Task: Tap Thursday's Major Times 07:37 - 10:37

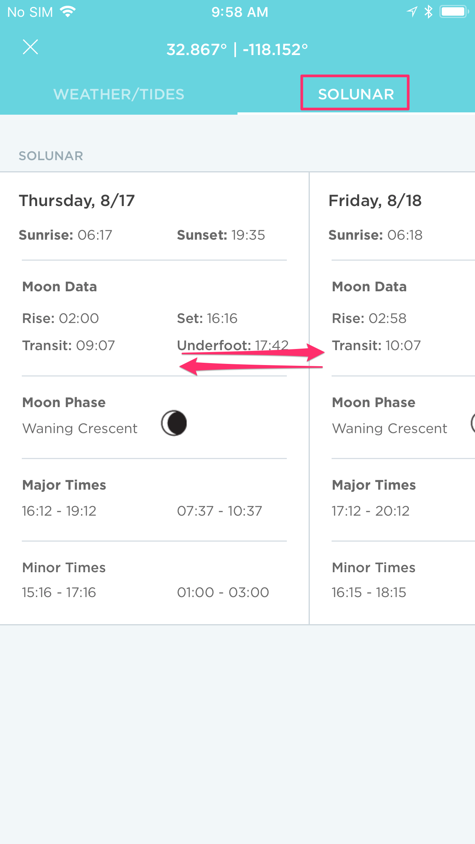Action: pyautogui.click(x=220, y=511)
